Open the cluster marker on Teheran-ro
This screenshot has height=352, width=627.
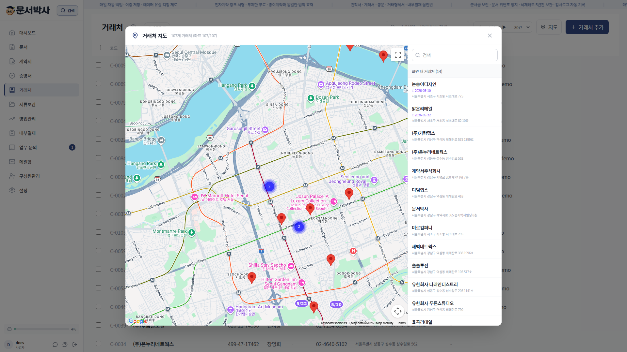tap(299, 227)
